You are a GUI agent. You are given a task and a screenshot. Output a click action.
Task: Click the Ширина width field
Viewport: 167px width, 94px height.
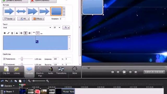coord(56,59)
